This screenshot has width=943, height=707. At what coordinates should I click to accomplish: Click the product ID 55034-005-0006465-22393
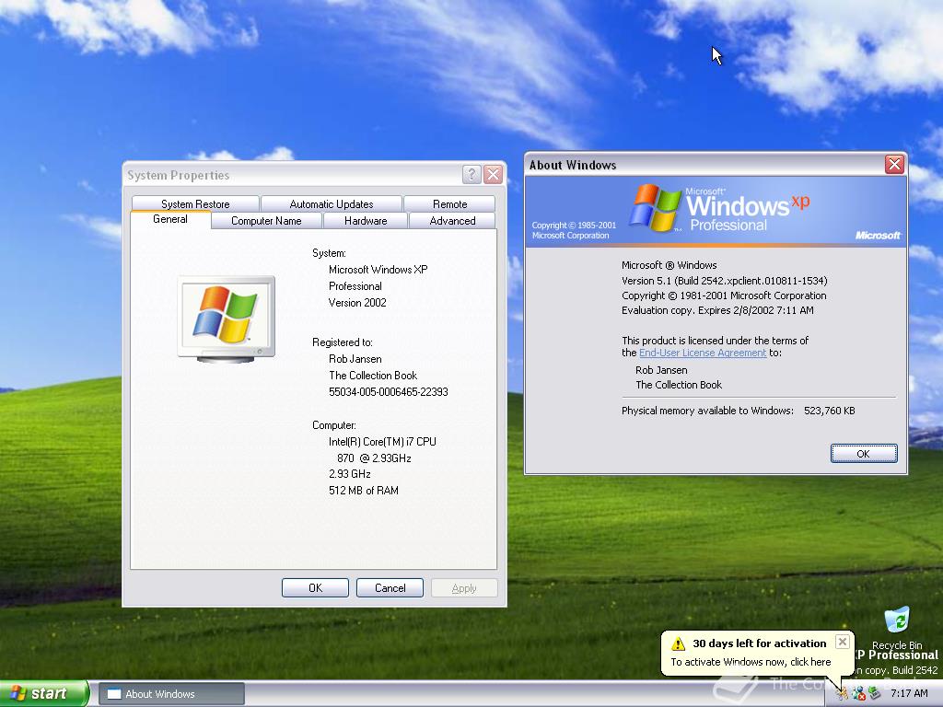pos(388,392)
